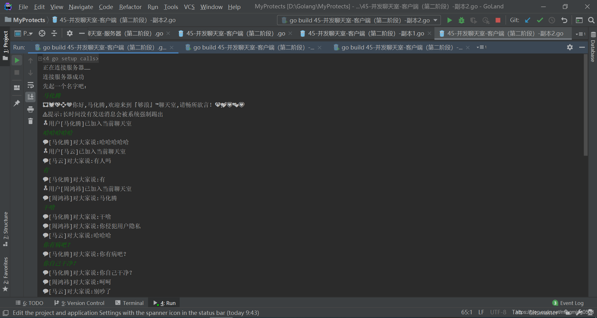Open Event Log
597x318 pixels.
(x=568, y=303)
